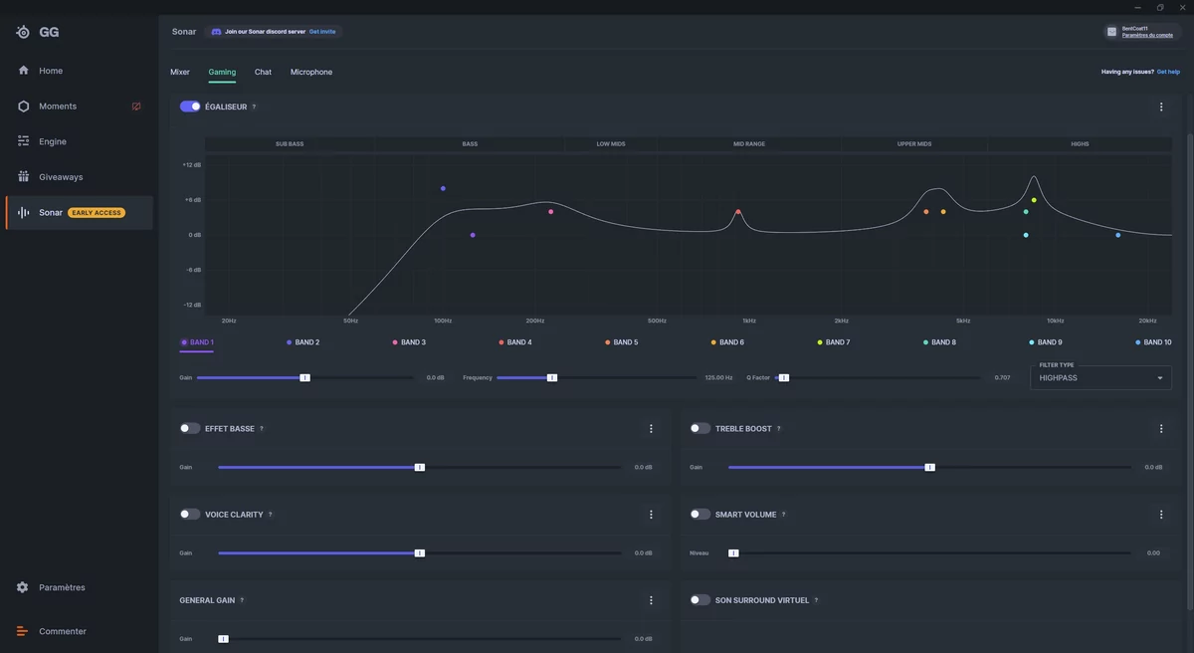Toggle SON SURROUND VIRTUEL on

click(700, 600)
